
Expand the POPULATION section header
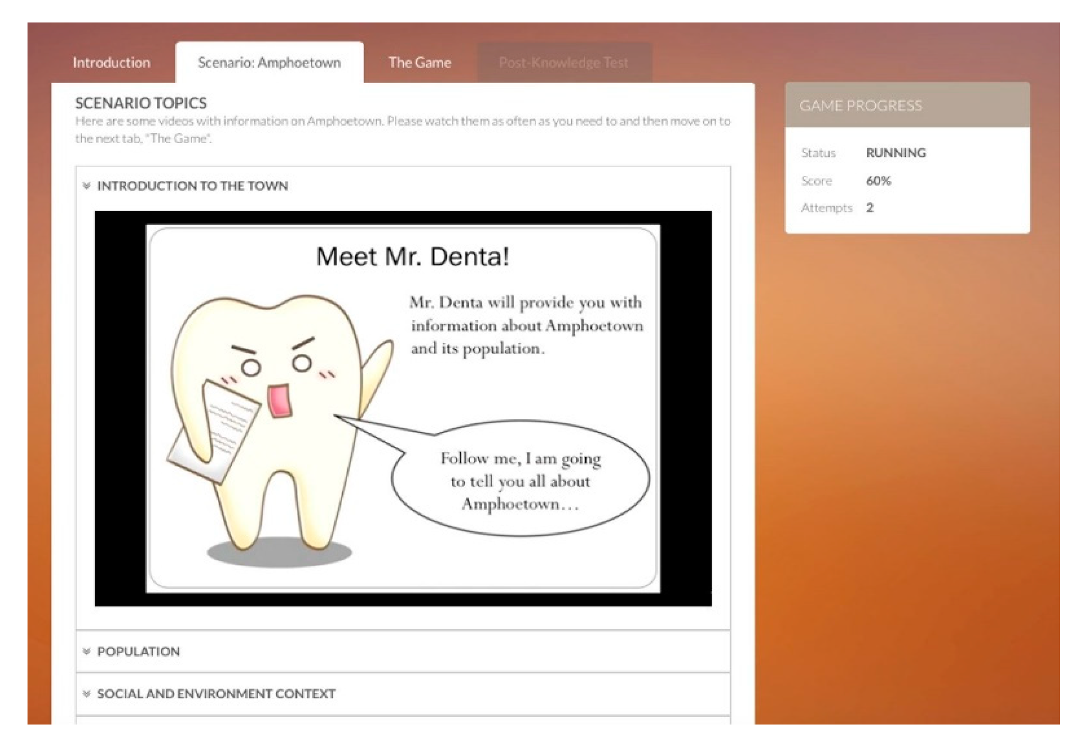[139, 652]
